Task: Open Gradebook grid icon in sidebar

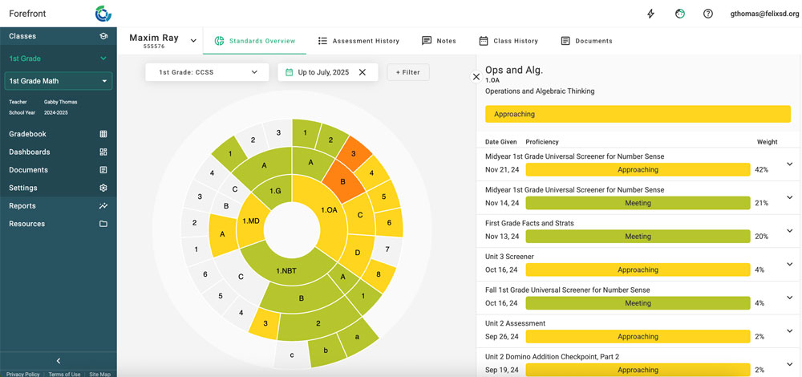Action: [103, 134]
